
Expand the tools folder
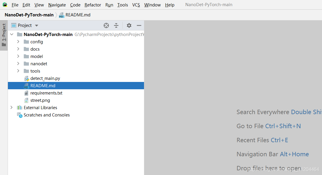18,71
